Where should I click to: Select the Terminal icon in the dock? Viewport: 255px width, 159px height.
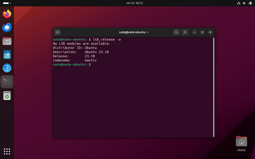(7, 81)
